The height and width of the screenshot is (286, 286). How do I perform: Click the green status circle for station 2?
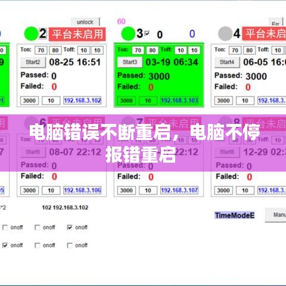click(x=31, y=33)
